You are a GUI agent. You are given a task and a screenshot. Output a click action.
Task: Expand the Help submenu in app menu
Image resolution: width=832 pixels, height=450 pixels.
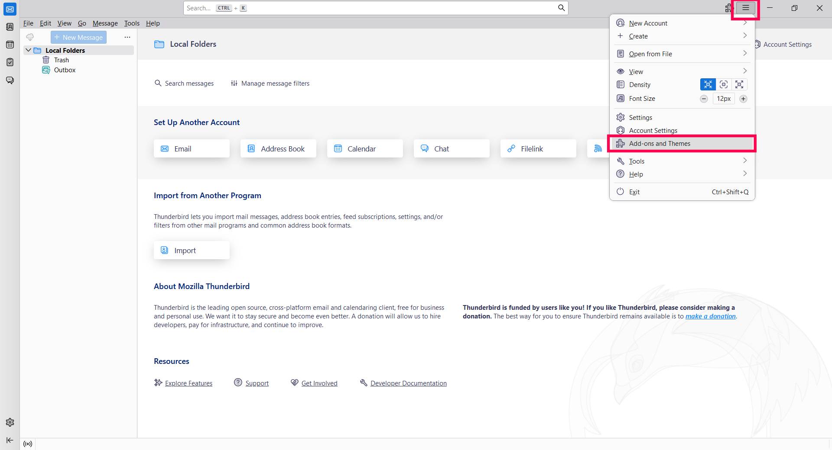(682, 174)
